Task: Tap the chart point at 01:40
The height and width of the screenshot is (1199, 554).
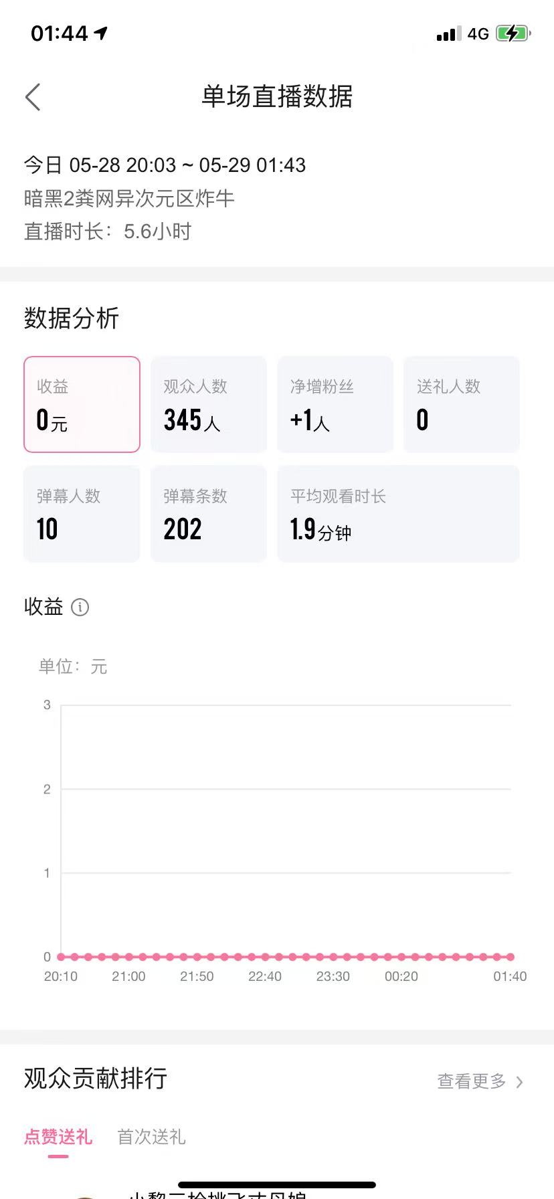Action: 511,957
